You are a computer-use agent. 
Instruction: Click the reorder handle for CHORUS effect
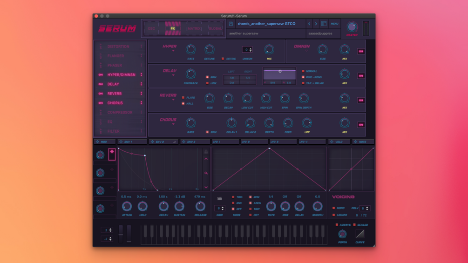pyautogui.click(x=142, y=103)
